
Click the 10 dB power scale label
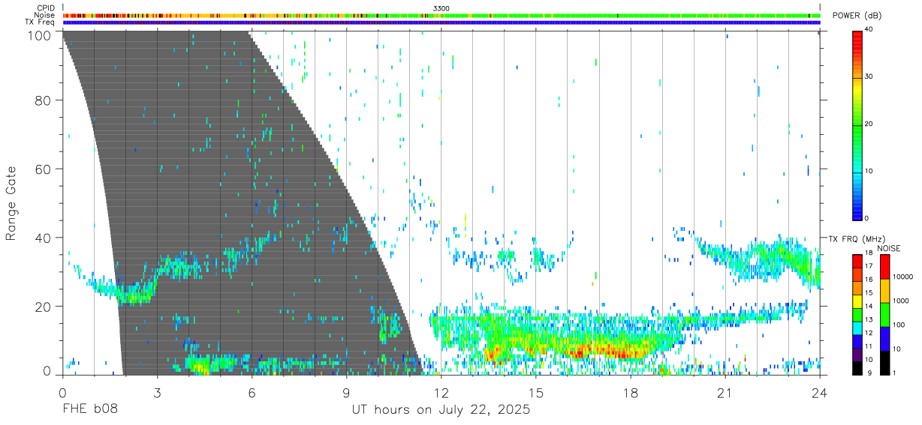click(870, 171)
